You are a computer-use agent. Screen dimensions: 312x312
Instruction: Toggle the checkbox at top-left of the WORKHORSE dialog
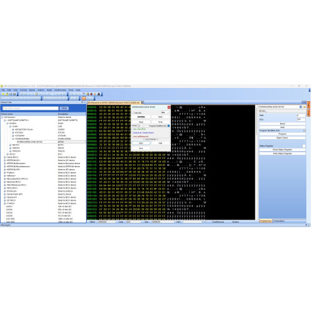pyautogui.click(x=134, y=113)
